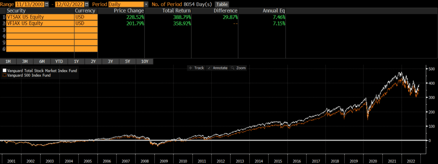Open the end date calendar picker
The image size is (438, 164).
pyautogui.click(x=87, y=4)
